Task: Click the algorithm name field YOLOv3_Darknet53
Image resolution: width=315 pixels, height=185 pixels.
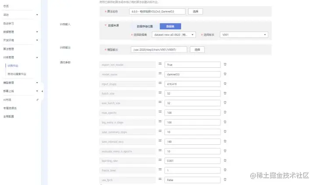Action: click(157, 11)
